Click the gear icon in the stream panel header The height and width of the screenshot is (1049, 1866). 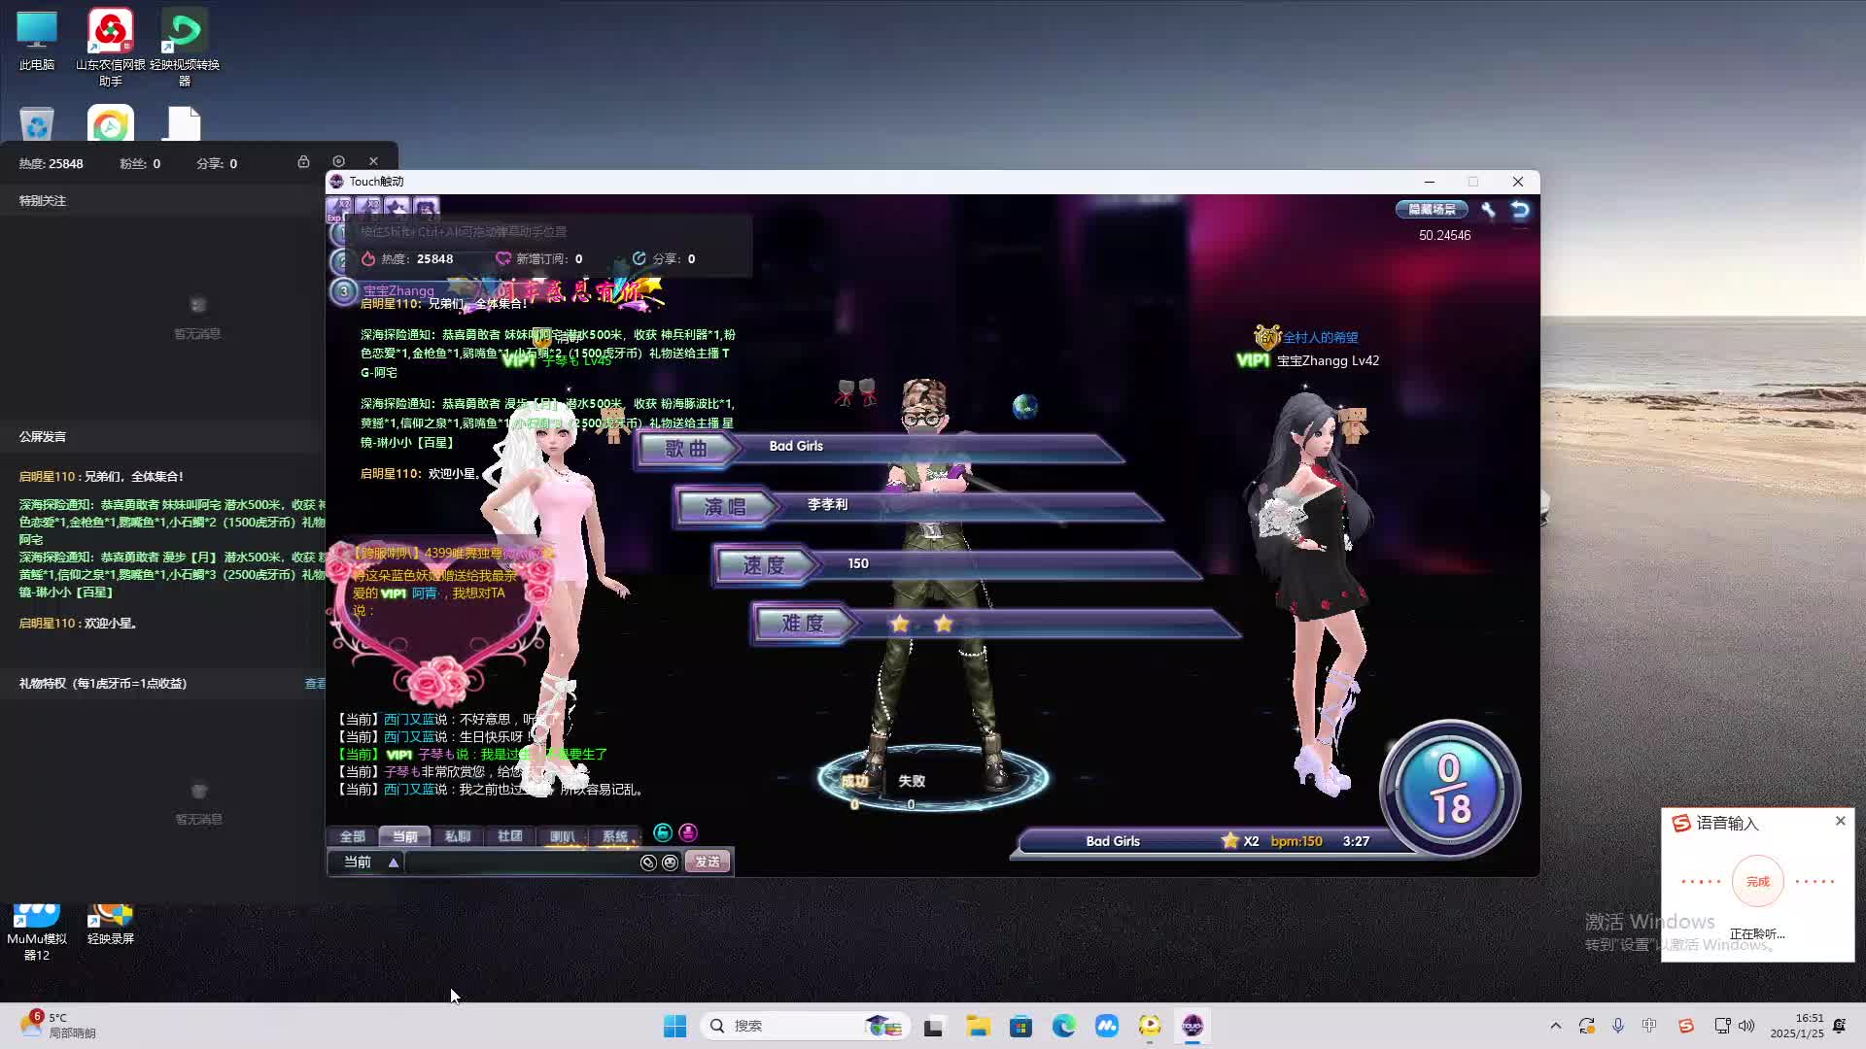point(338,161)
